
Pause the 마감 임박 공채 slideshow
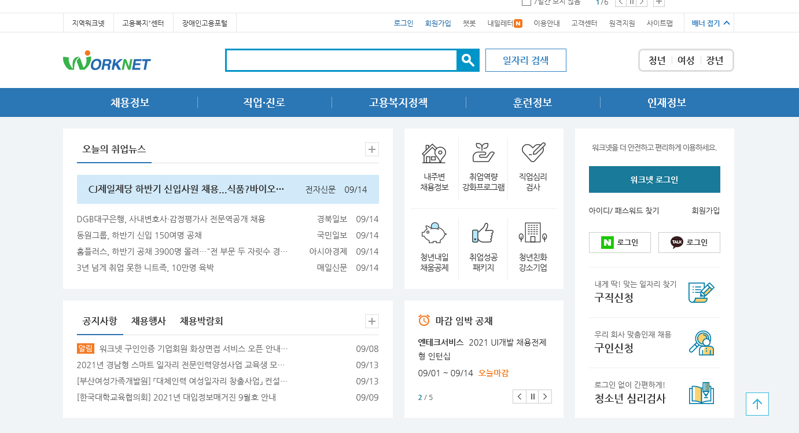coord(532,397)
